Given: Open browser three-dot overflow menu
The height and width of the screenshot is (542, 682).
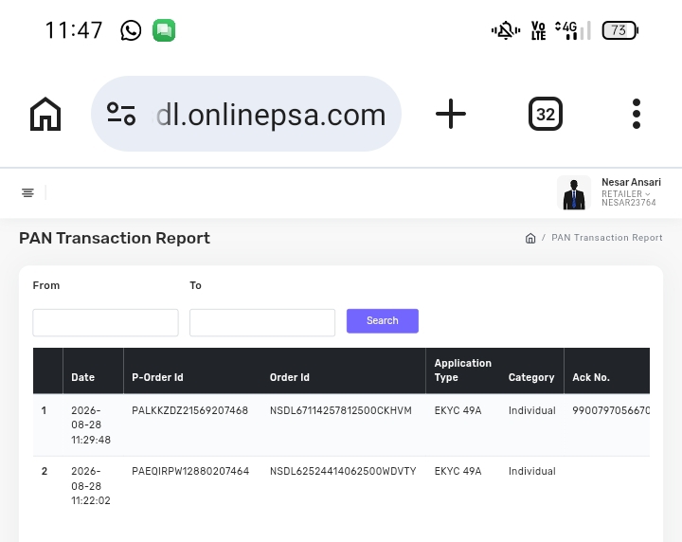Looking at the screenshot, I should click(x=637, y=114).
